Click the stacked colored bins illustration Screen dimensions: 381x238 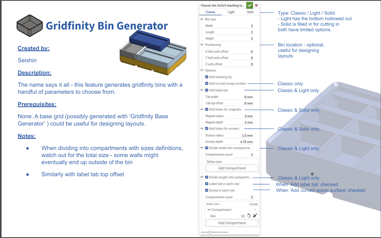[x=153, y=52]
